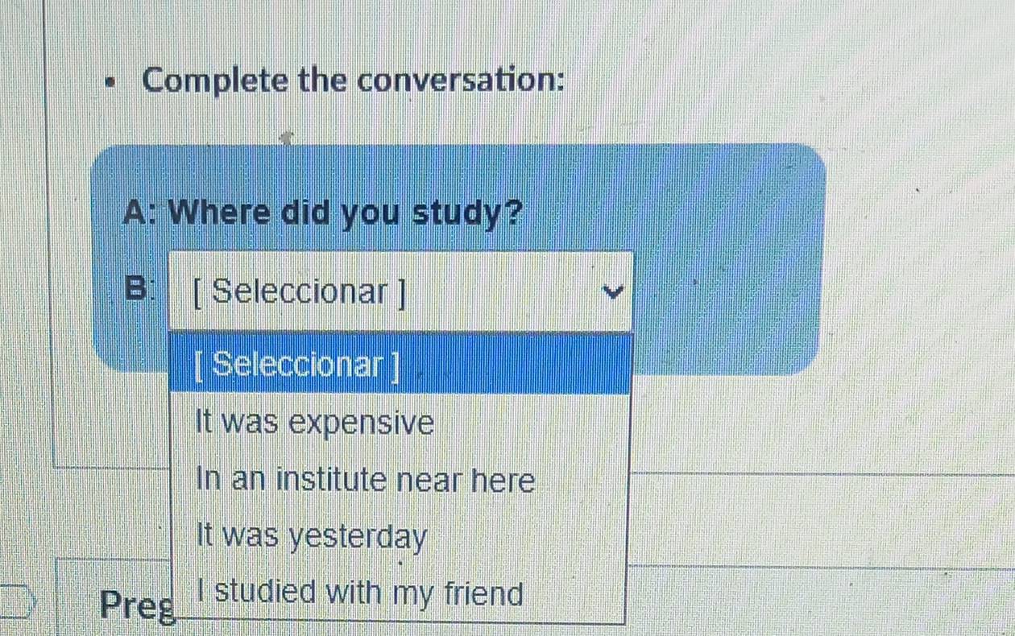Click the word "Complete" in the instruction

215,81
